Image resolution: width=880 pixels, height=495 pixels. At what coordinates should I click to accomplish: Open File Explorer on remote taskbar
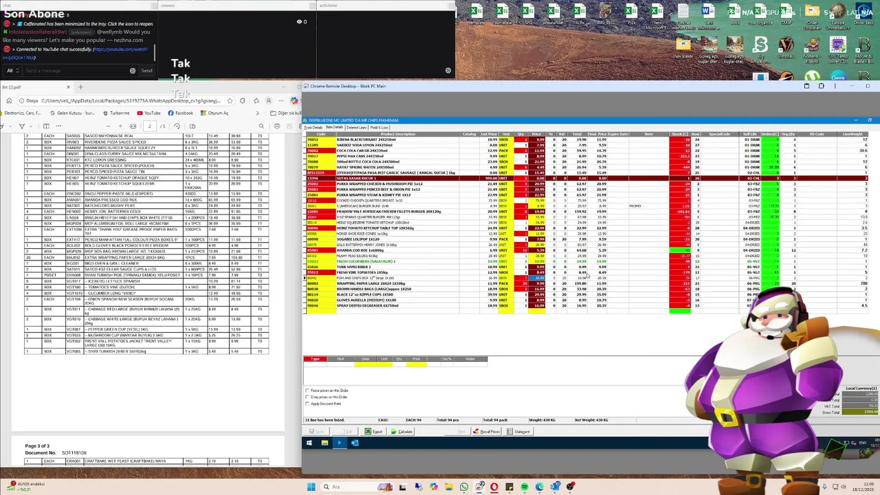pos(324,443)
